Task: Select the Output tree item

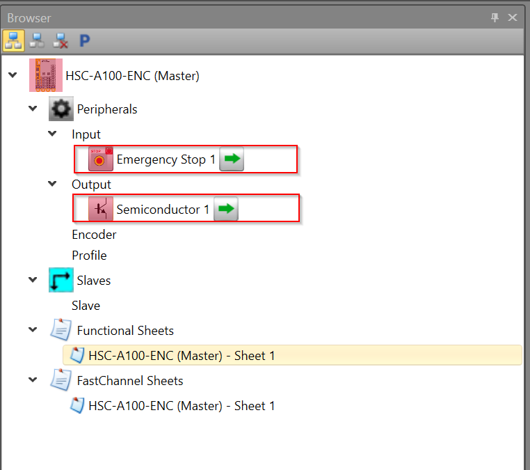Action: 91,185
